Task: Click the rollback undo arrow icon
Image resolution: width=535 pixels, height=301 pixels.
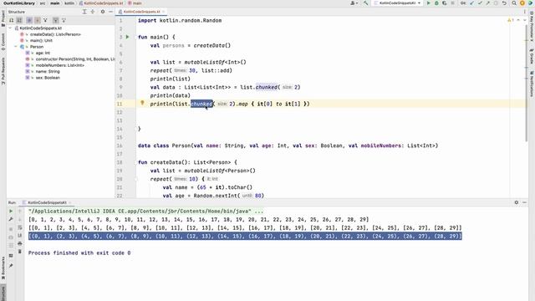Action: coord(504,3)
